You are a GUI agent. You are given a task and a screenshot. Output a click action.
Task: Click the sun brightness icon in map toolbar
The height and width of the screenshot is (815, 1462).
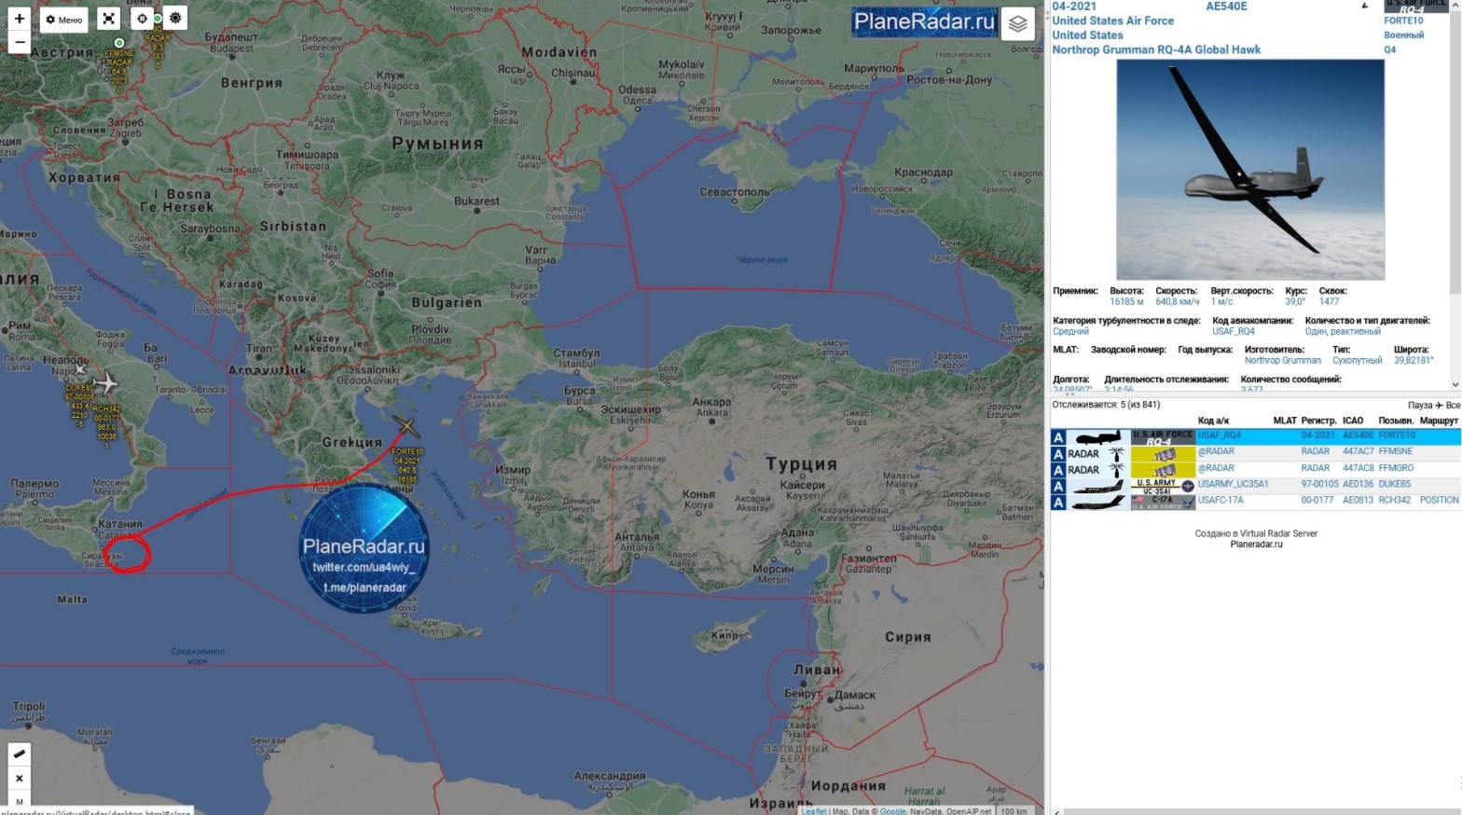coord(174,19)
